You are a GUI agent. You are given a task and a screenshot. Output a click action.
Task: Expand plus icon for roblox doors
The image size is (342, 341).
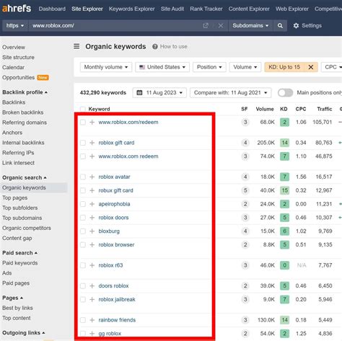tap(92, 218)
